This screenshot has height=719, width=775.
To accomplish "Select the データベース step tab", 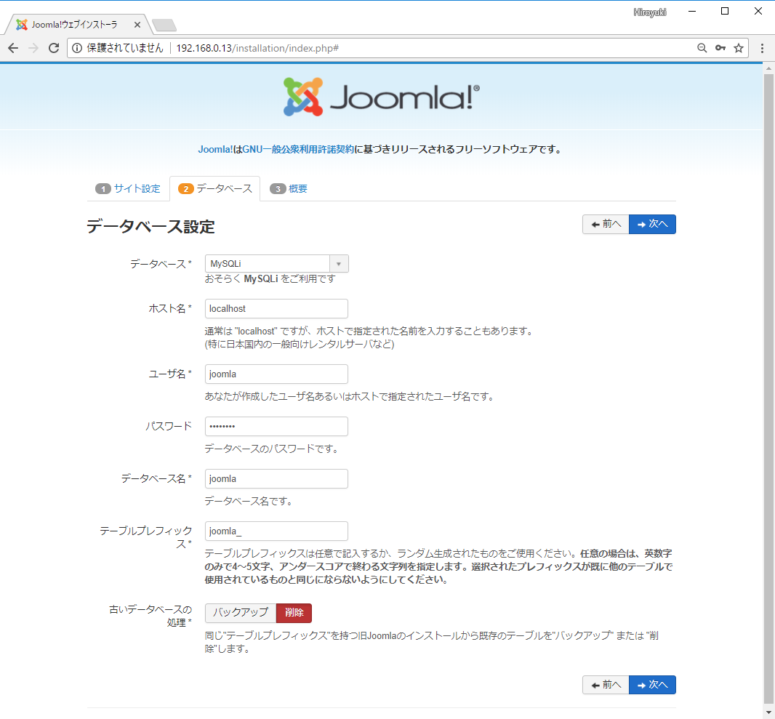I will pyautogui.click(x=215, y=189).
